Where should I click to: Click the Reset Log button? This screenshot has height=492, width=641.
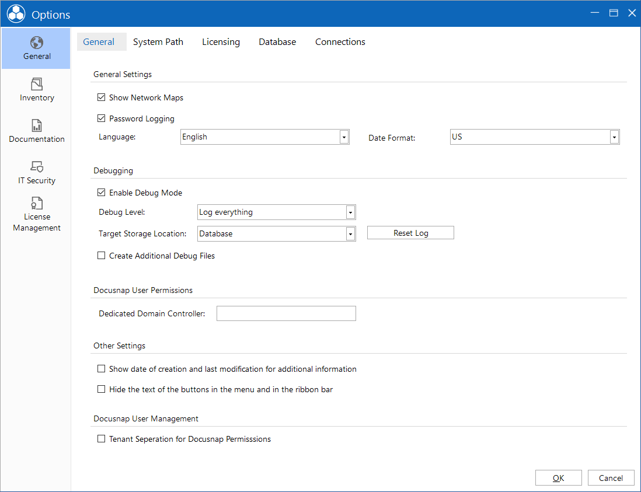tap(410, 233)
